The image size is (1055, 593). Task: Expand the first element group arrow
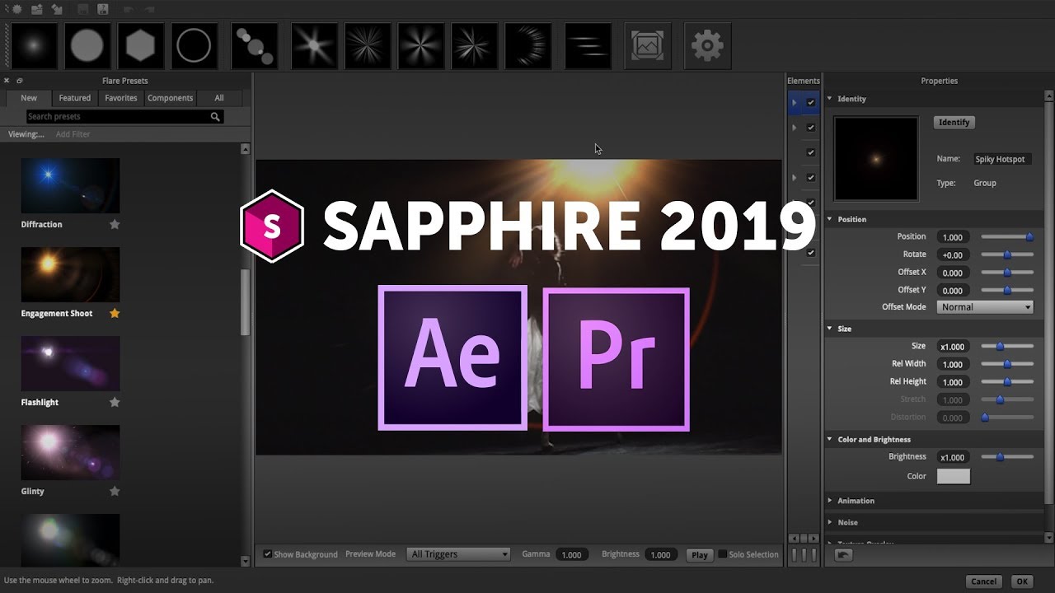[x=795, y=103]
